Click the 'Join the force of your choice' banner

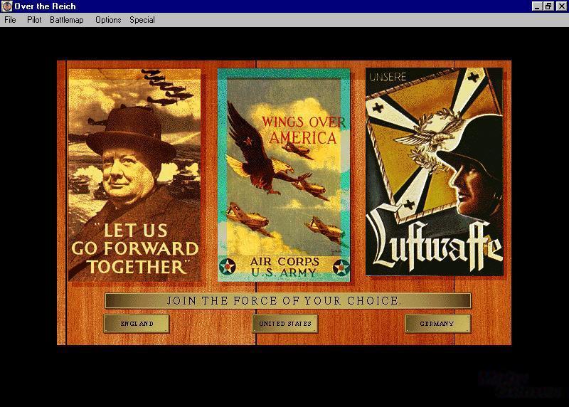288,300
